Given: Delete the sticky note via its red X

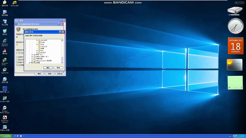Looking at the screenshot, I should (x=229, y=87).
